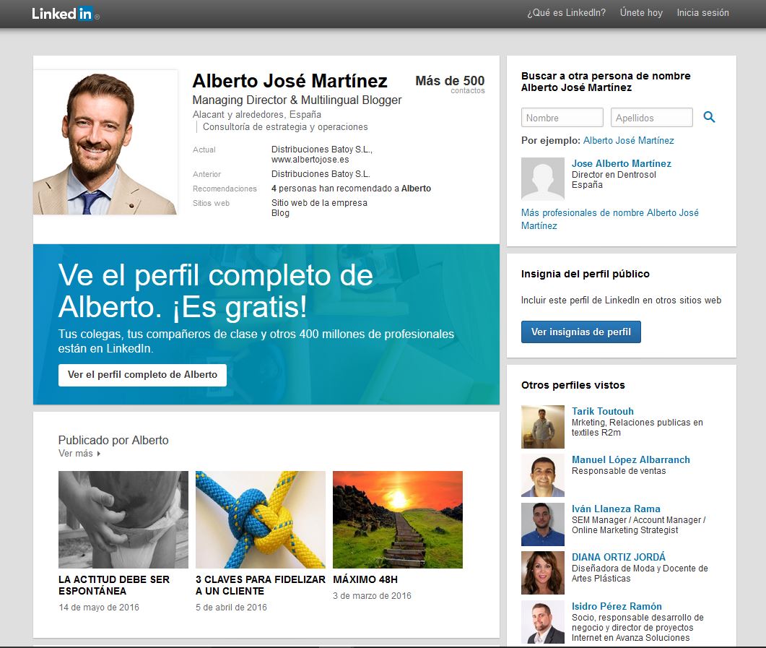Open Máximo 48H article title

click(x=365, y=579)
